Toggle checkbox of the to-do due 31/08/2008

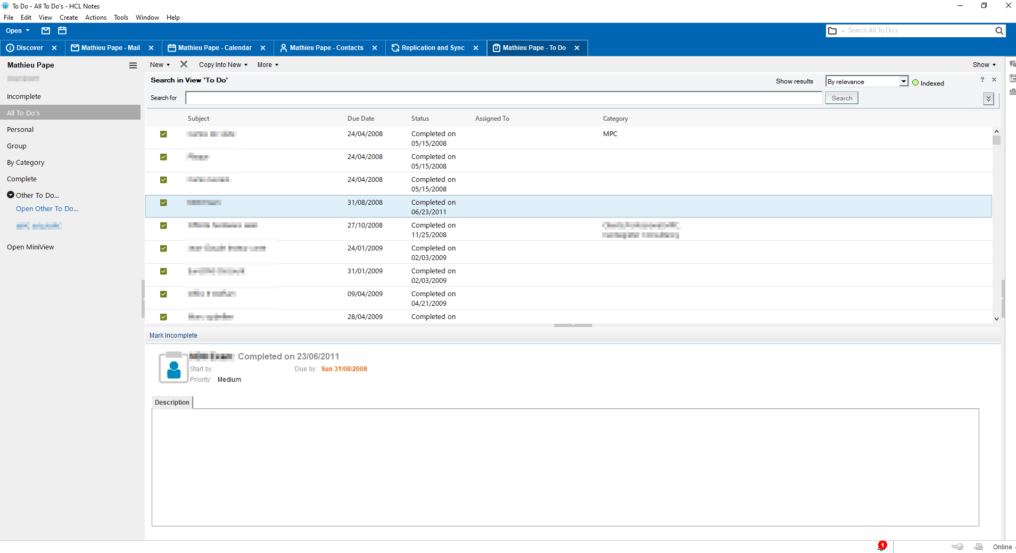163,203
